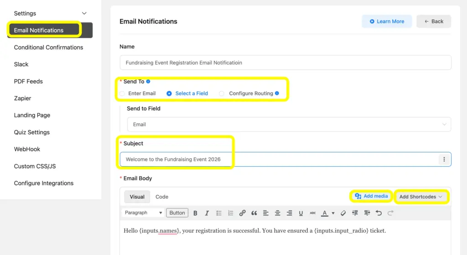The width and height of the screenshot is (467, 255).
Task: Open the Add Shortcodes dropdown
Action: 421,197
